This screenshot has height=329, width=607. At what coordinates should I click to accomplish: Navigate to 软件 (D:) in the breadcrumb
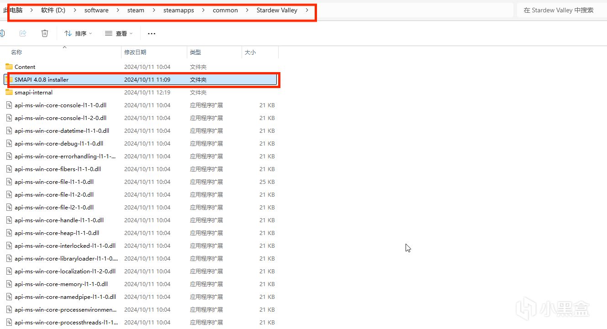click(53, 10)
